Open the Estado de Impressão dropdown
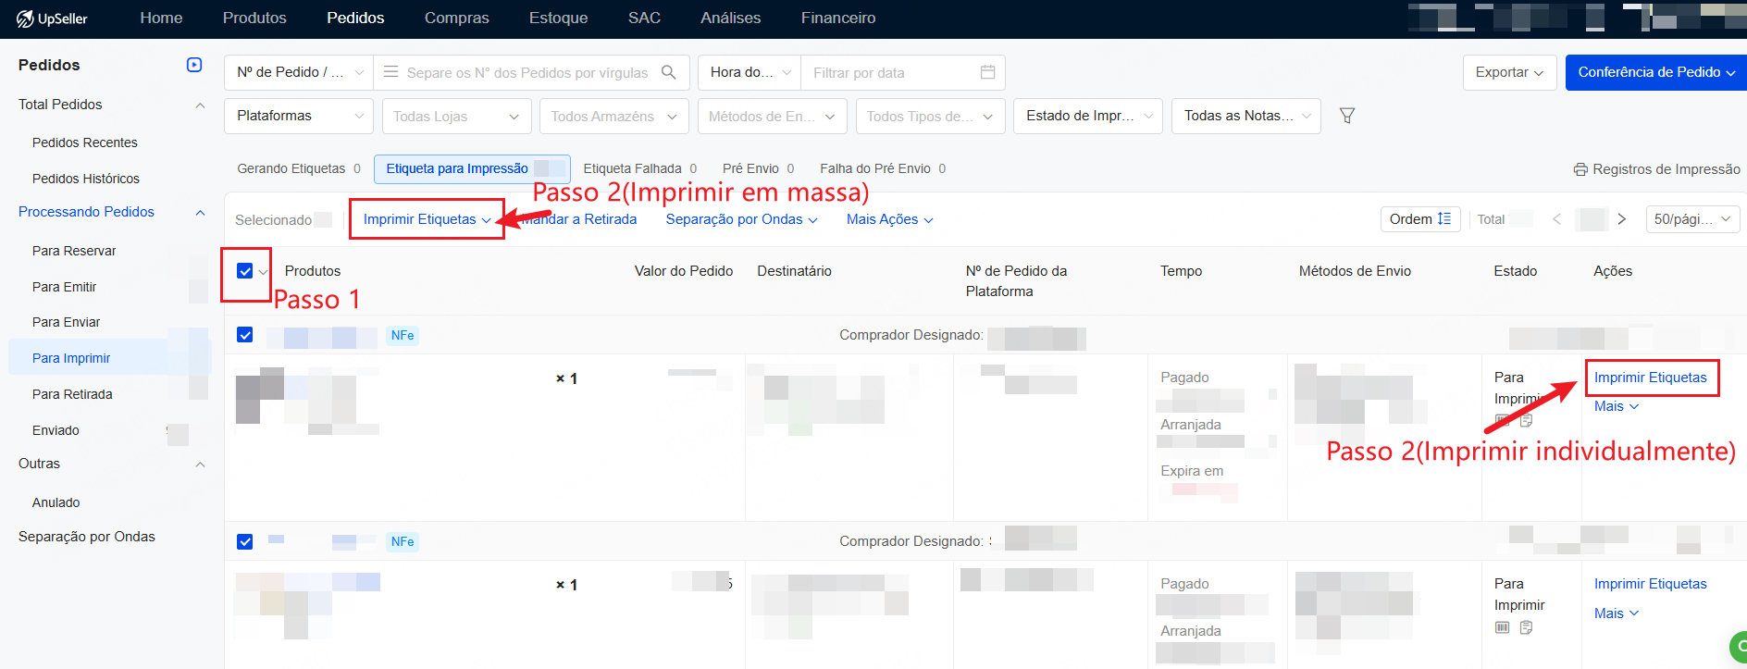The image size is (1747, 669). (1088, 116)
